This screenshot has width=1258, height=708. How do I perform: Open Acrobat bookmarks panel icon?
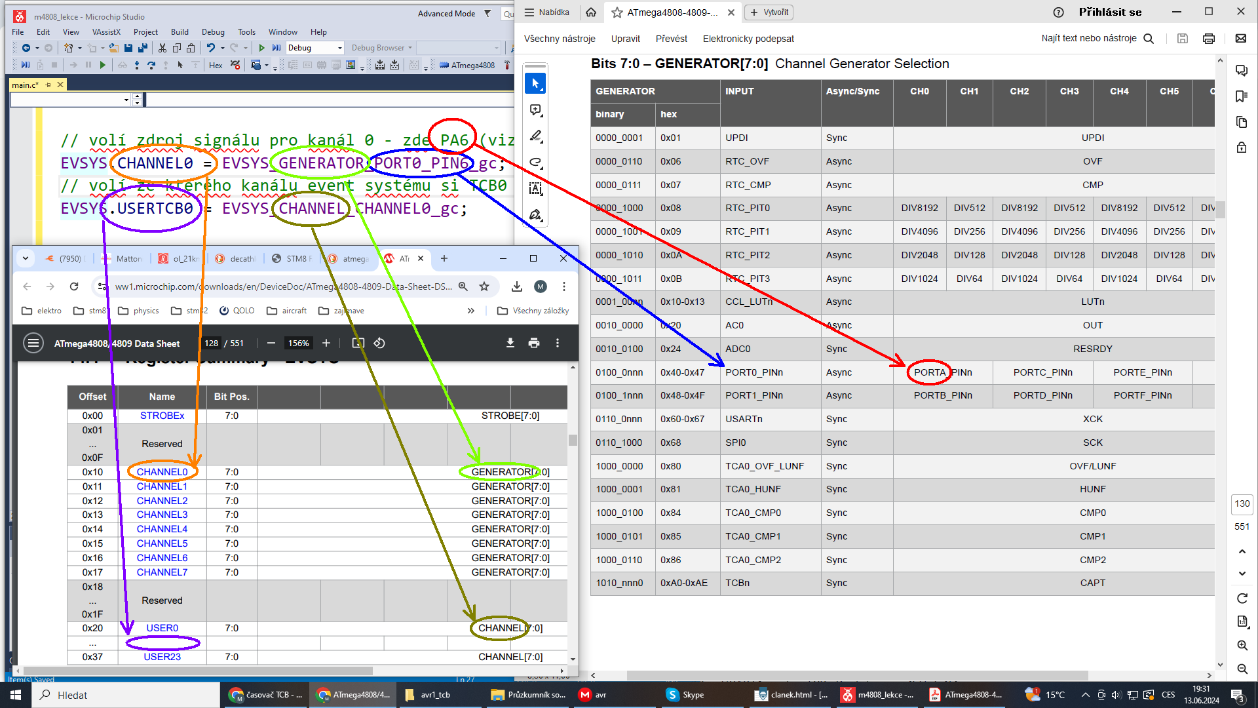click(x=1241, y=96)
